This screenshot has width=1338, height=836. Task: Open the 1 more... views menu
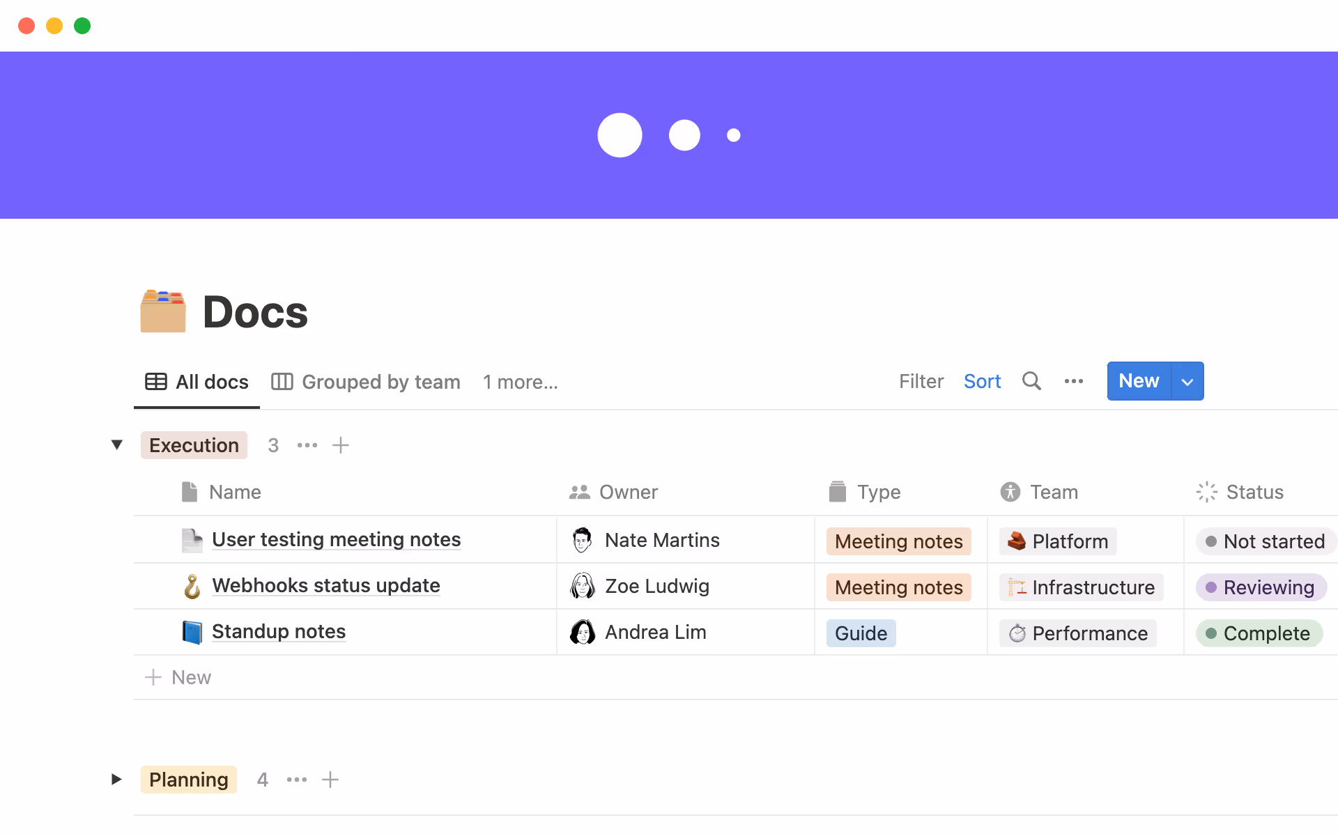[520, 382]
